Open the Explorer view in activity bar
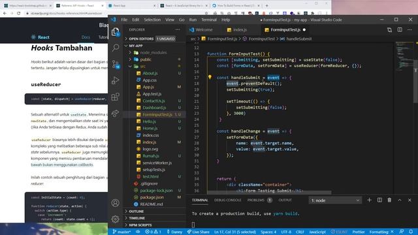Viewport: 418px width, 235px height. point(116,32)
